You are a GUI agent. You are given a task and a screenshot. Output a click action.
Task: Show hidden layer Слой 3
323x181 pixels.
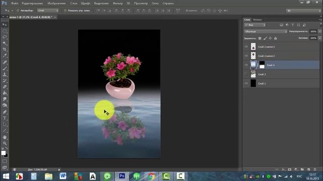coord(246,74)
